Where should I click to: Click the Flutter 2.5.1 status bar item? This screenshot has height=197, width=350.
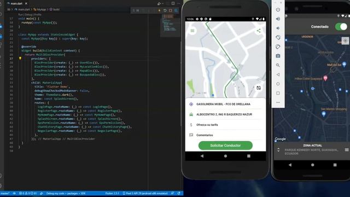point(112,193)
